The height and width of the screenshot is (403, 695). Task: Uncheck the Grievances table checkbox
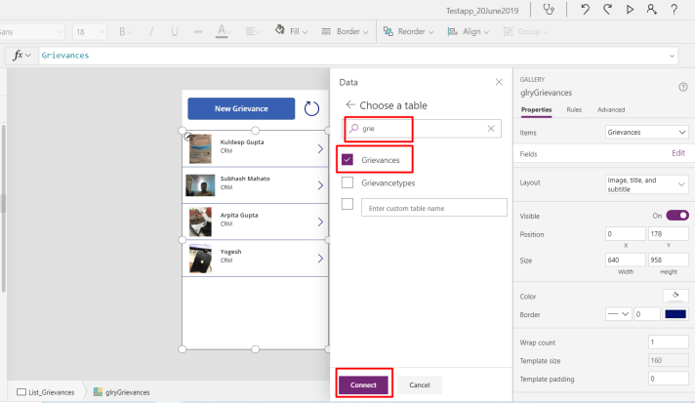click(347, 158)
